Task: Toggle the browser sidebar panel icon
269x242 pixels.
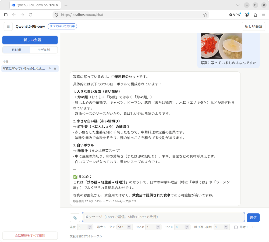Action: (x=6, y=15)
